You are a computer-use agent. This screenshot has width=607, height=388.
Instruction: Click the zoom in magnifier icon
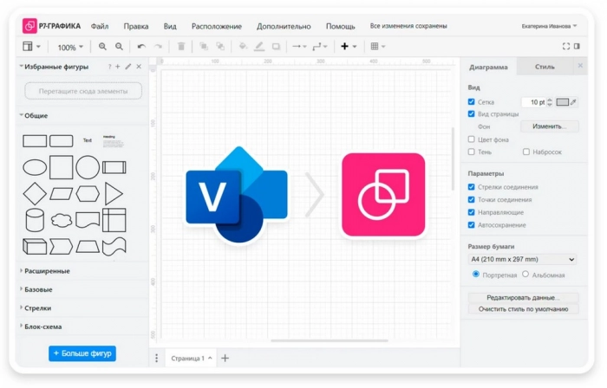pyautogui.click(x=102, y=47)
